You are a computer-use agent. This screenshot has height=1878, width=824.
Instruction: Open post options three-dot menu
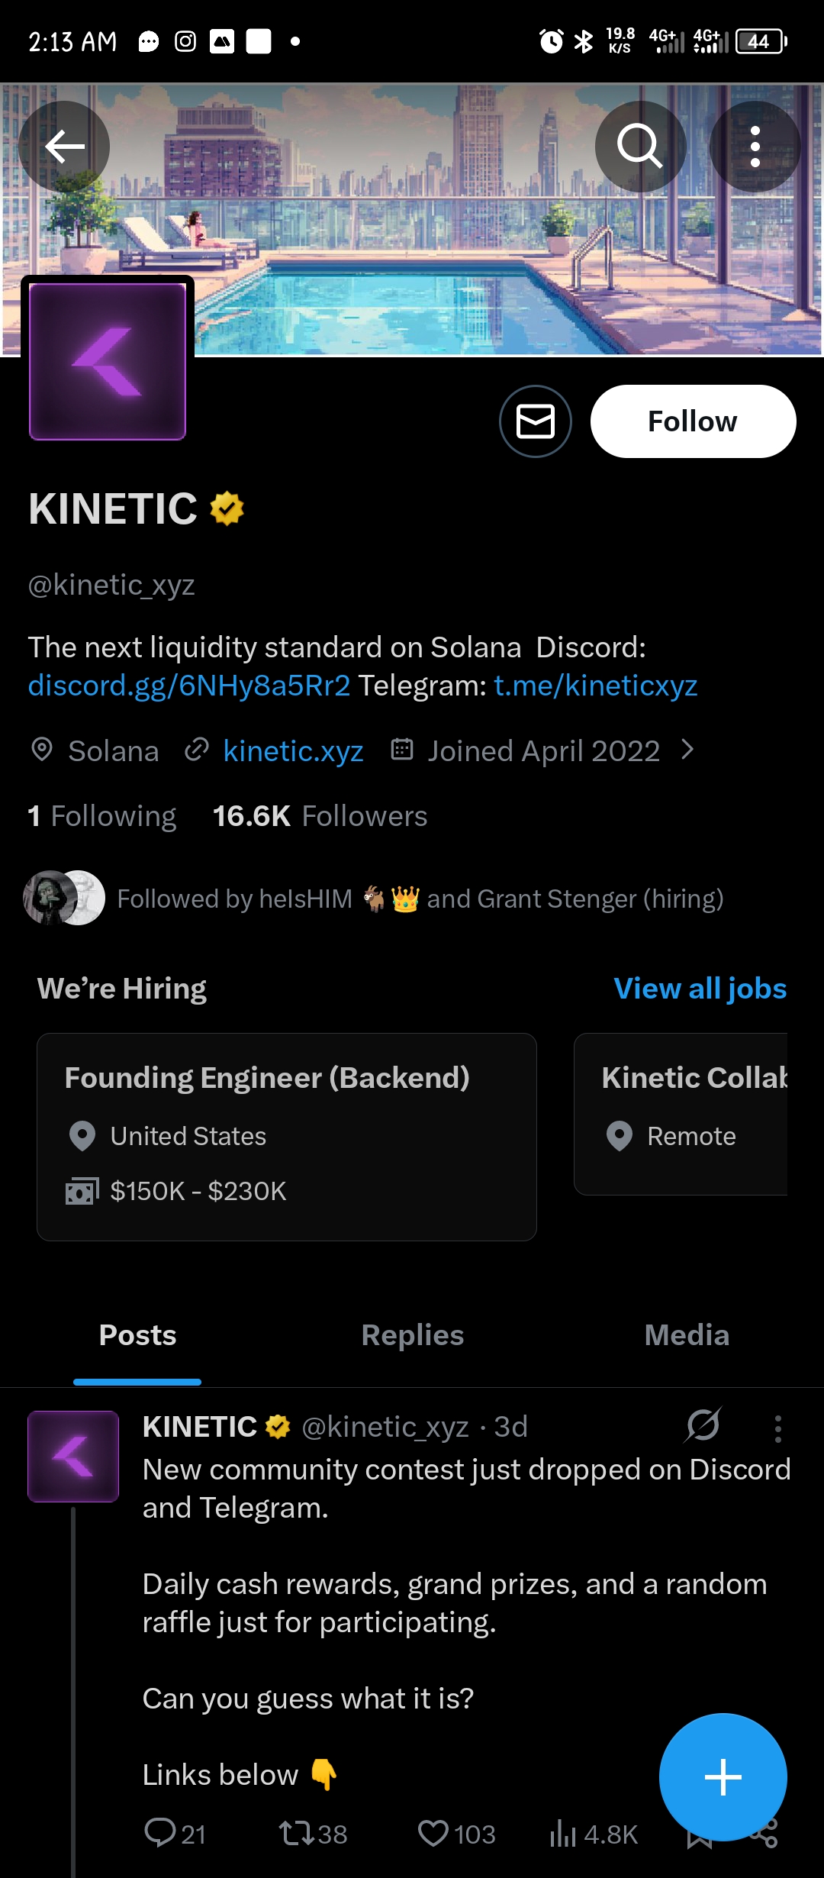[777, 1428]
